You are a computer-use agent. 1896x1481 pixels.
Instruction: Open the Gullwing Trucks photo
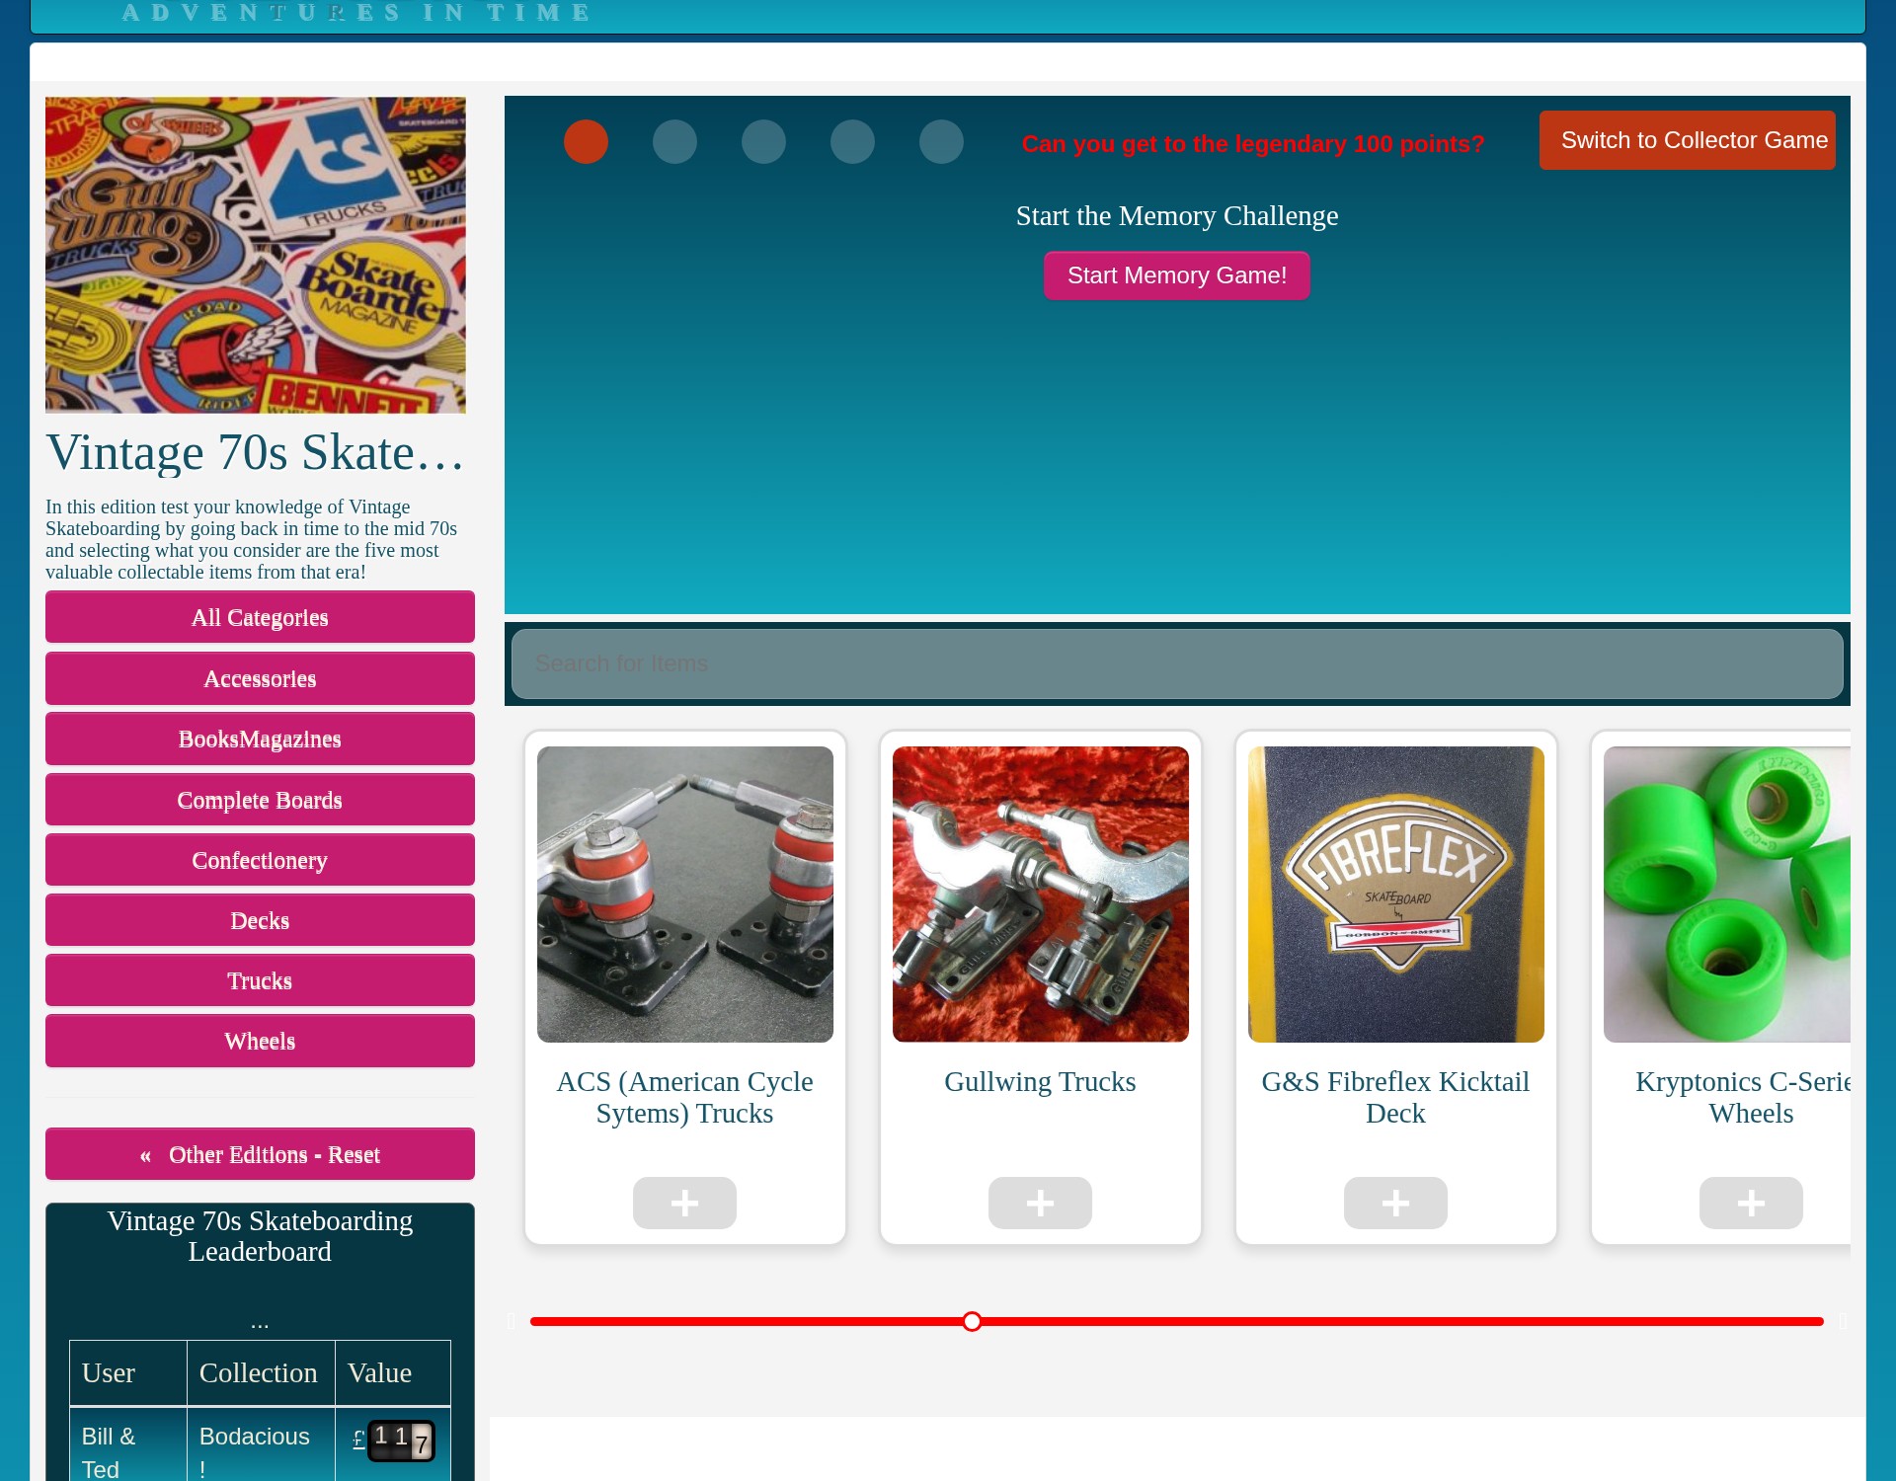click(x=1041, y=895)
